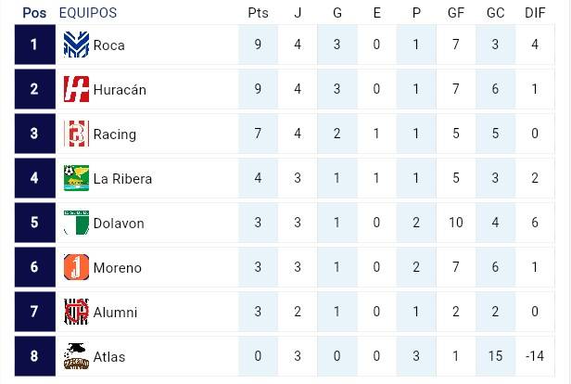571x384 pixels.
Task: Click the GF column header
Action: pos(456,13)
